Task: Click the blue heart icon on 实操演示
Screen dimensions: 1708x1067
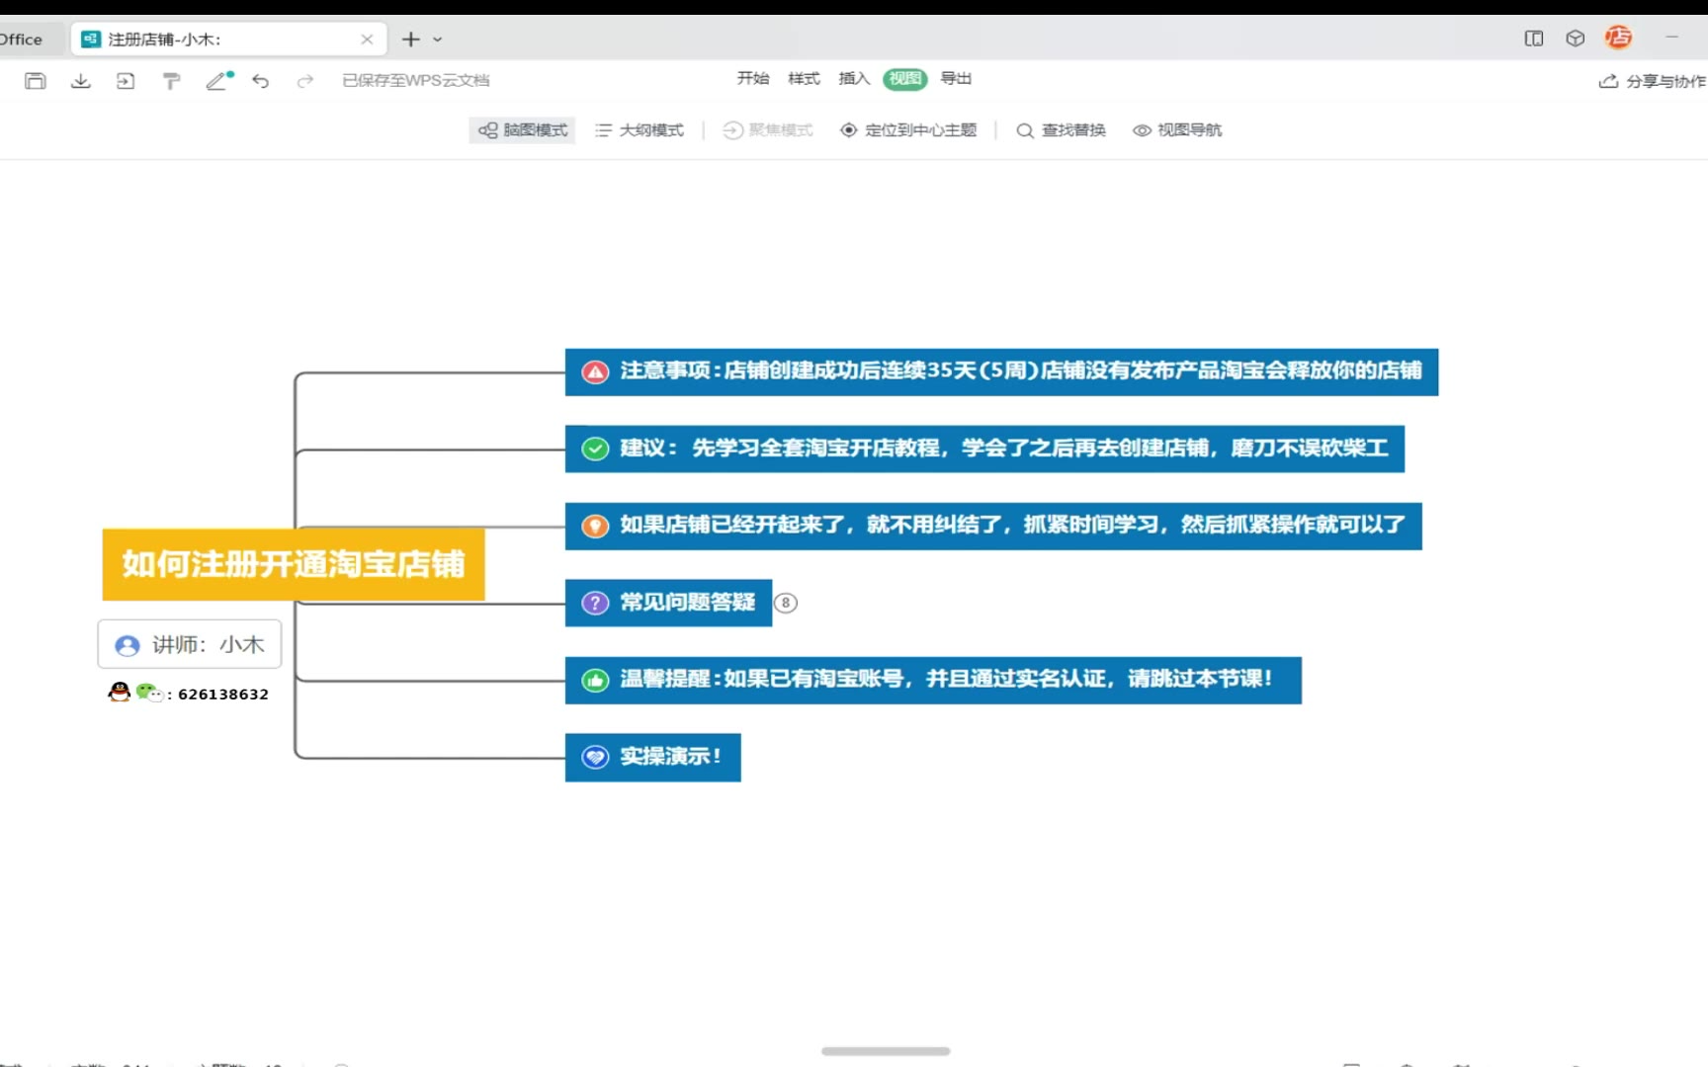Action: click(x=595, y=758)
